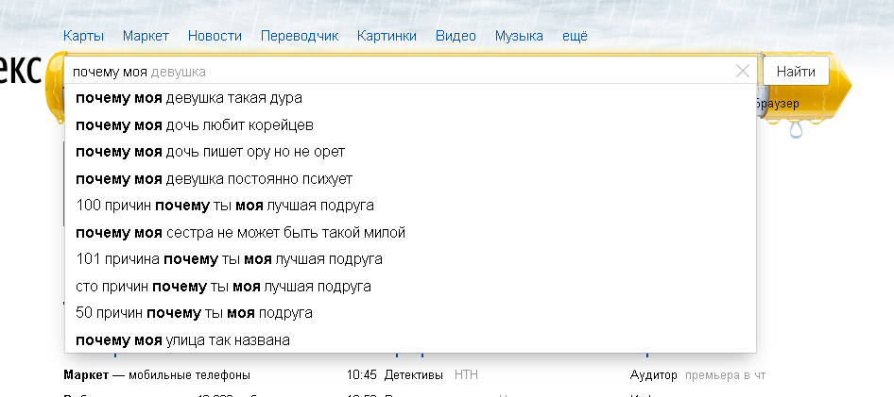Screen dimensions: 894x397
Task: Go to Маркет in the top navigation
Action: (146, 36)
